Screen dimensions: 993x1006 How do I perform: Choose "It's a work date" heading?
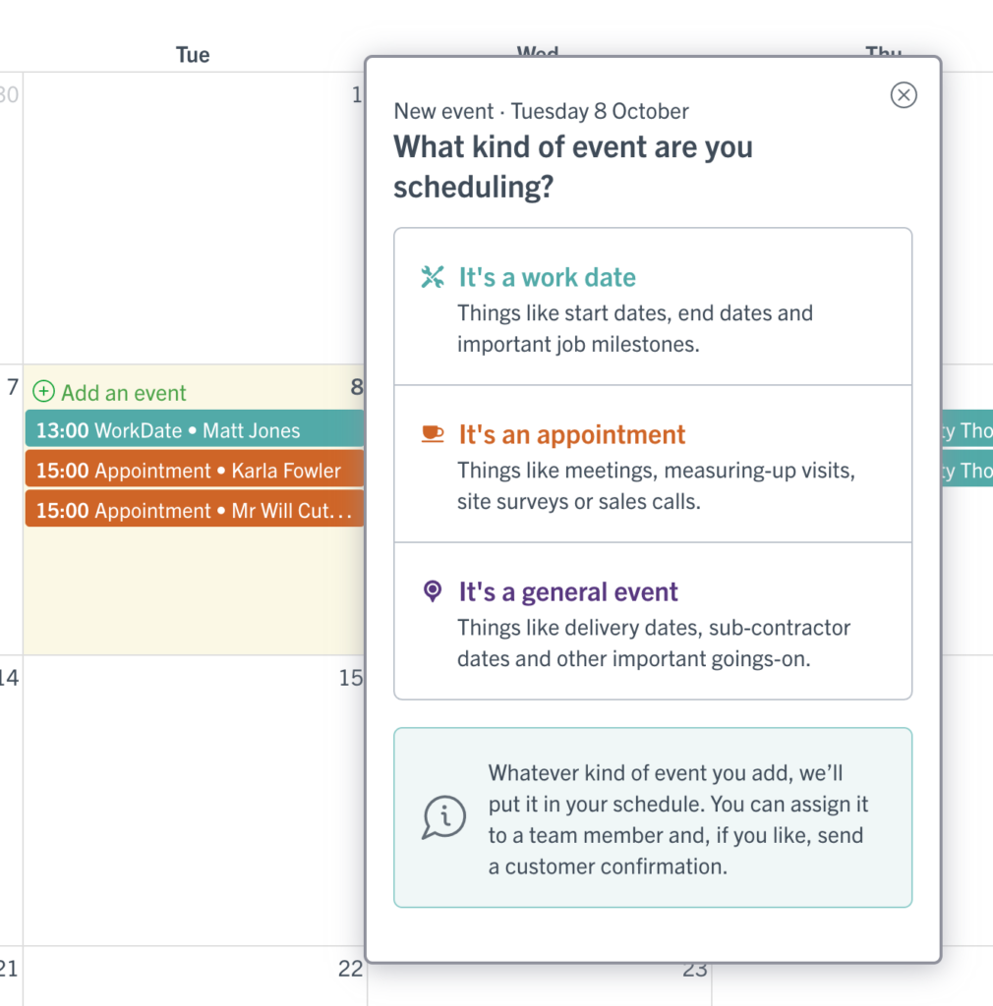547,277
